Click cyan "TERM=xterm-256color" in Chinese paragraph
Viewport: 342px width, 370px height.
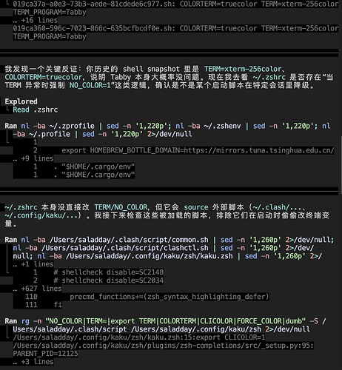[243, 69]
